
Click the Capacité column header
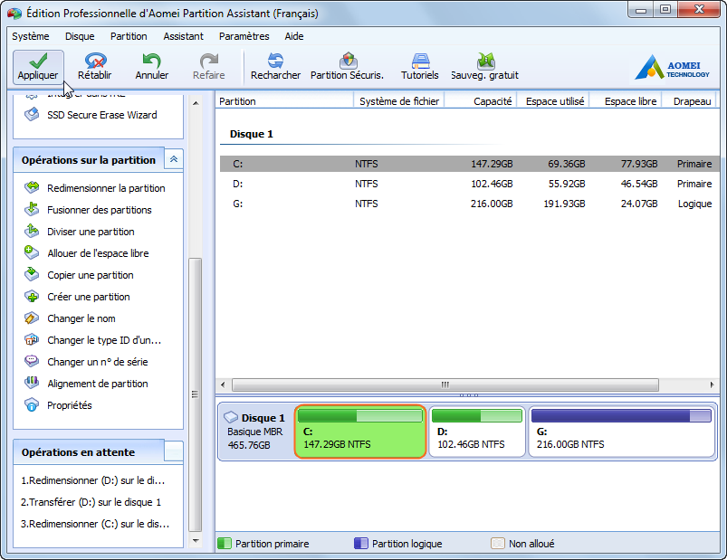[x=481, y=101]
